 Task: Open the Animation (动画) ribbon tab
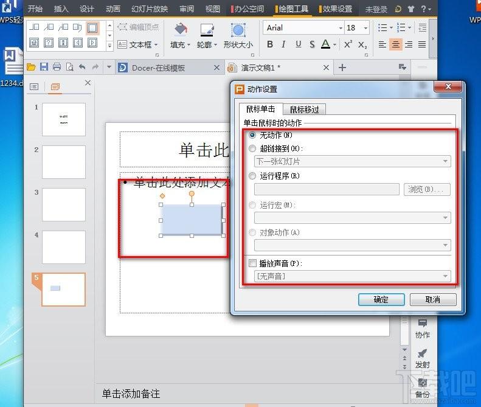113,9
